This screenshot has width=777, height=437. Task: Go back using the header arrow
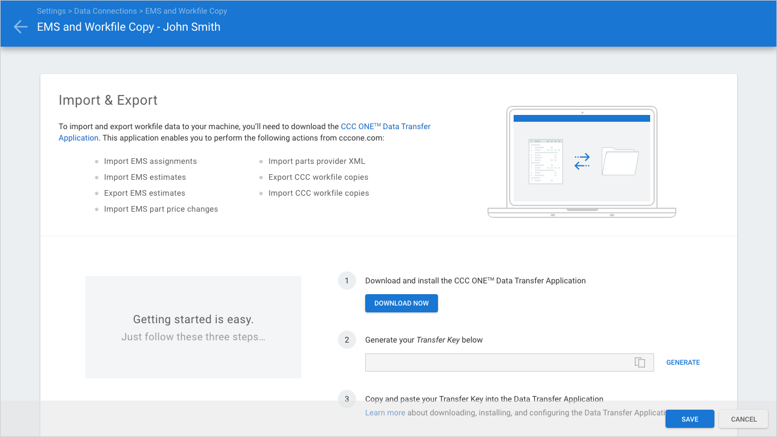(20, 27)
